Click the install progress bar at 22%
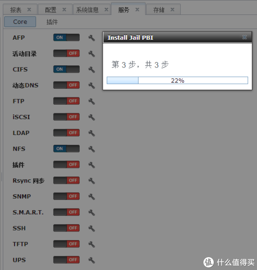The width and height of the screenshot is (257, 270). click(x=177, y=80)
